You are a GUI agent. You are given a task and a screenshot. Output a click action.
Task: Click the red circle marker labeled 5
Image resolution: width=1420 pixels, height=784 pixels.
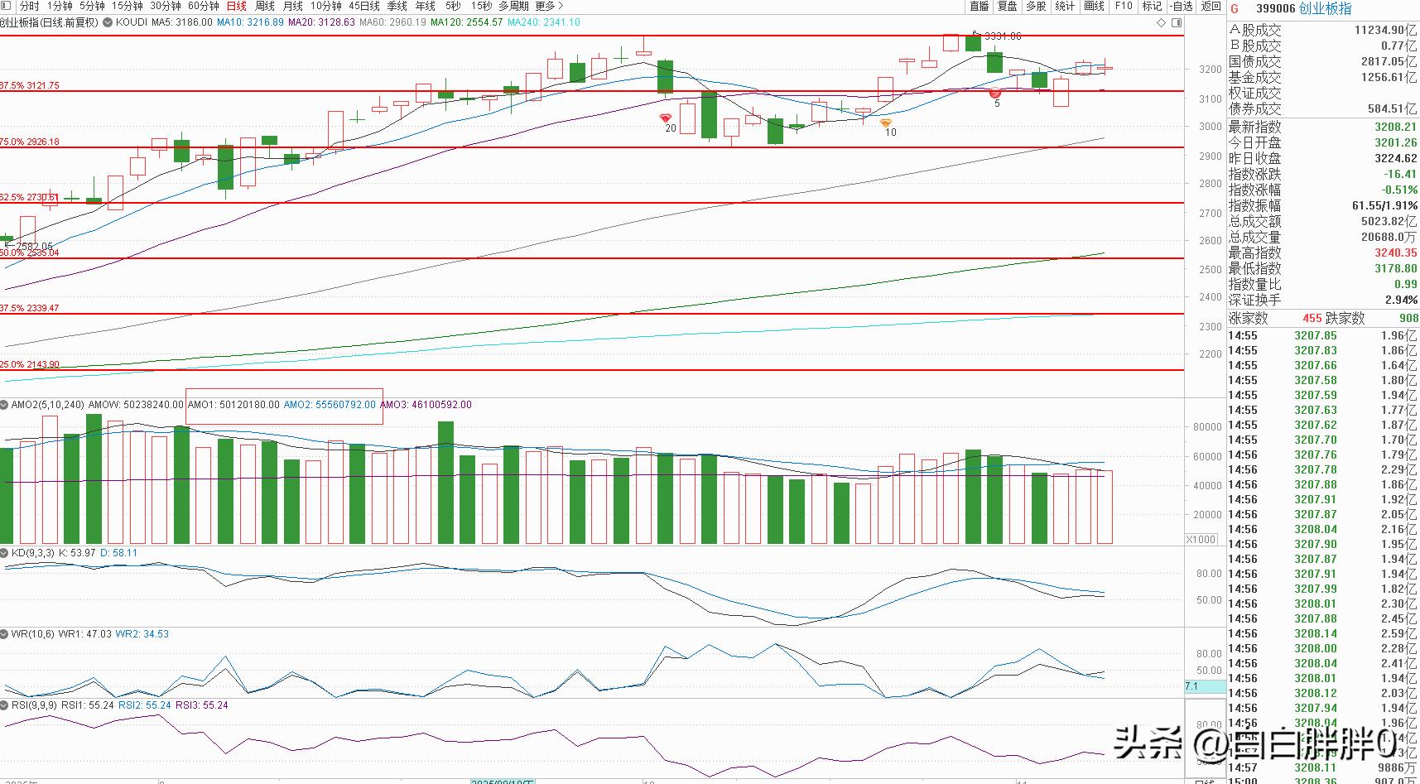click(995, 94)
